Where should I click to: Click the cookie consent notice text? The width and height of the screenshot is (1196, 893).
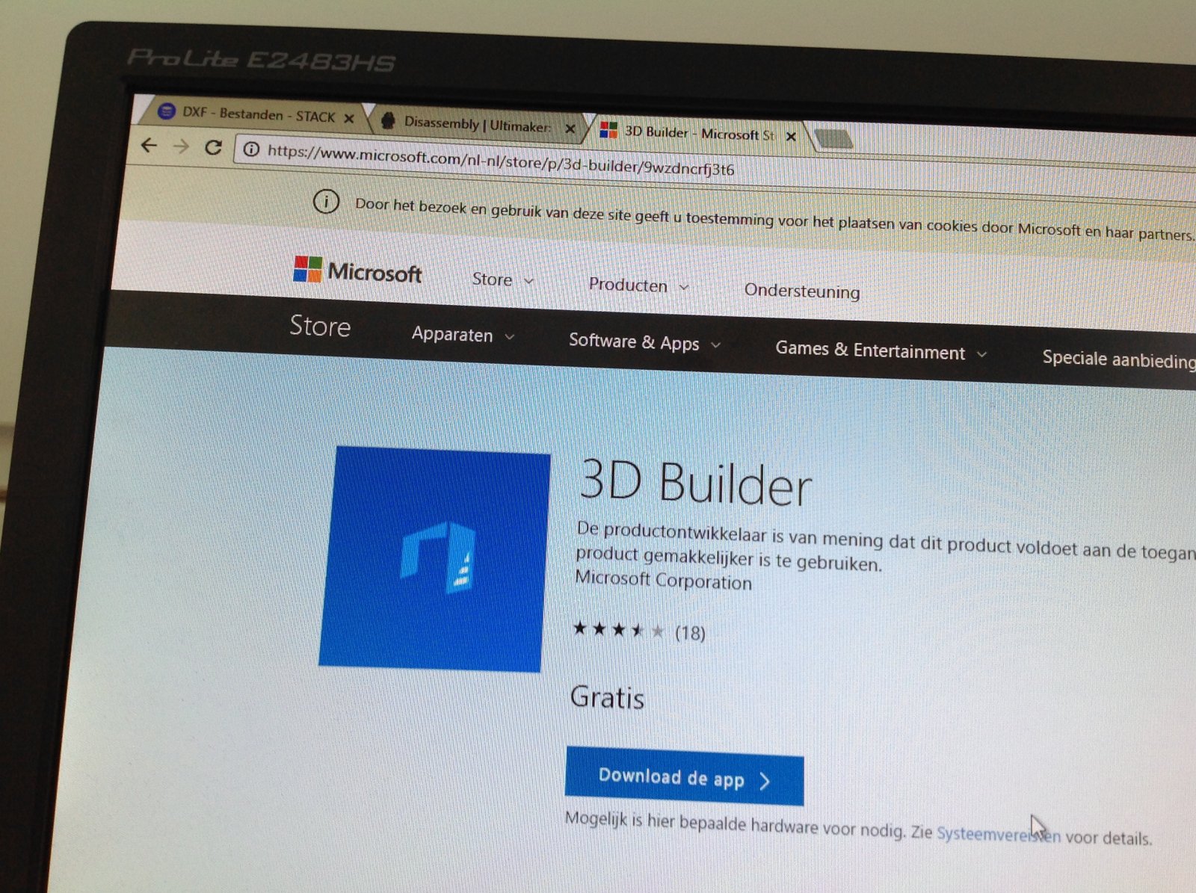[x=774, y=219]
